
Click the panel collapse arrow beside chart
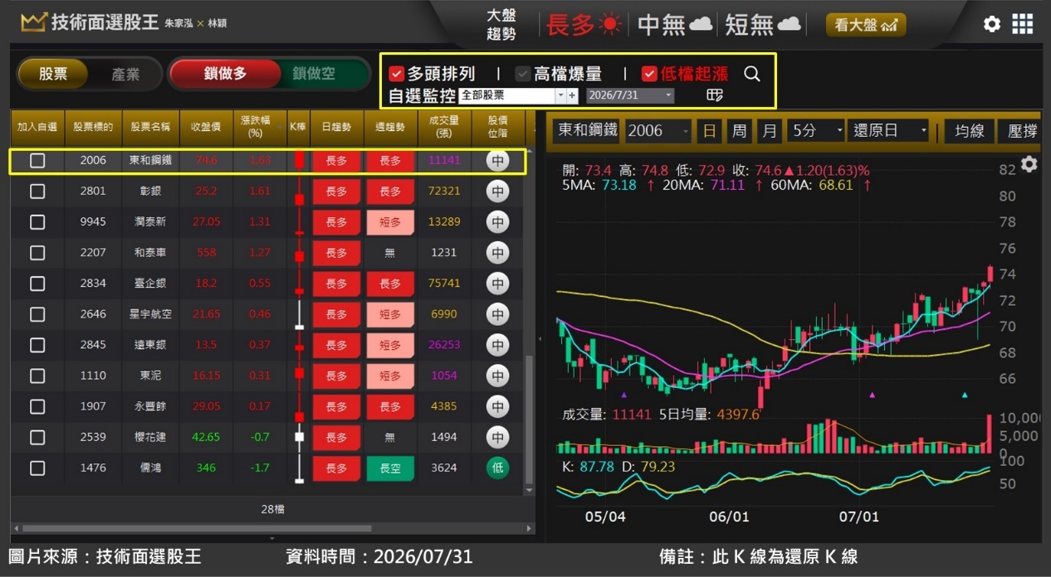click(x=540, y=339)
